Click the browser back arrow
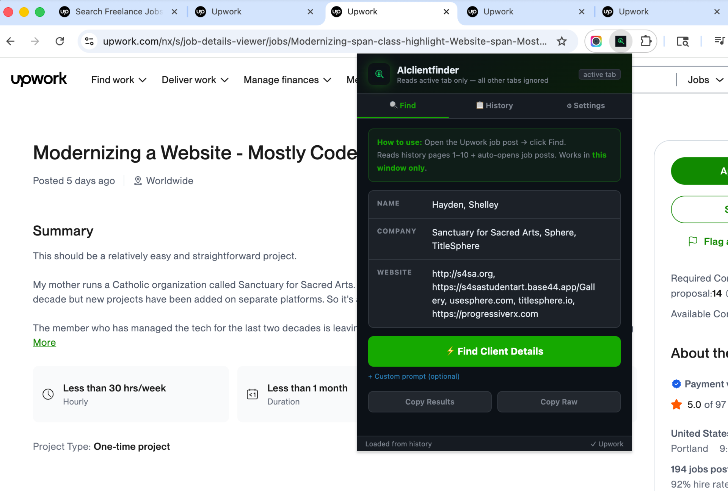The image size is (728, 491). click(11, 41)
